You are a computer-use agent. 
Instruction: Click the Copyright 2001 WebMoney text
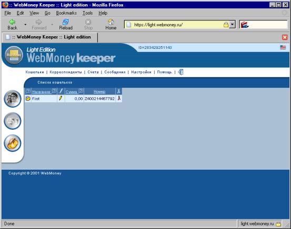(x=35, y=173)
